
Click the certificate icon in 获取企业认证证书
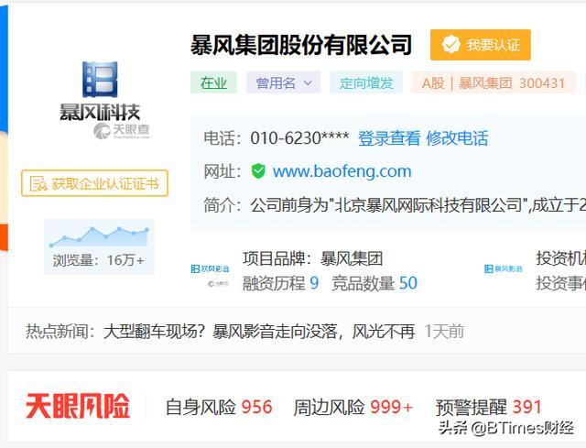[x=38, y=183]
